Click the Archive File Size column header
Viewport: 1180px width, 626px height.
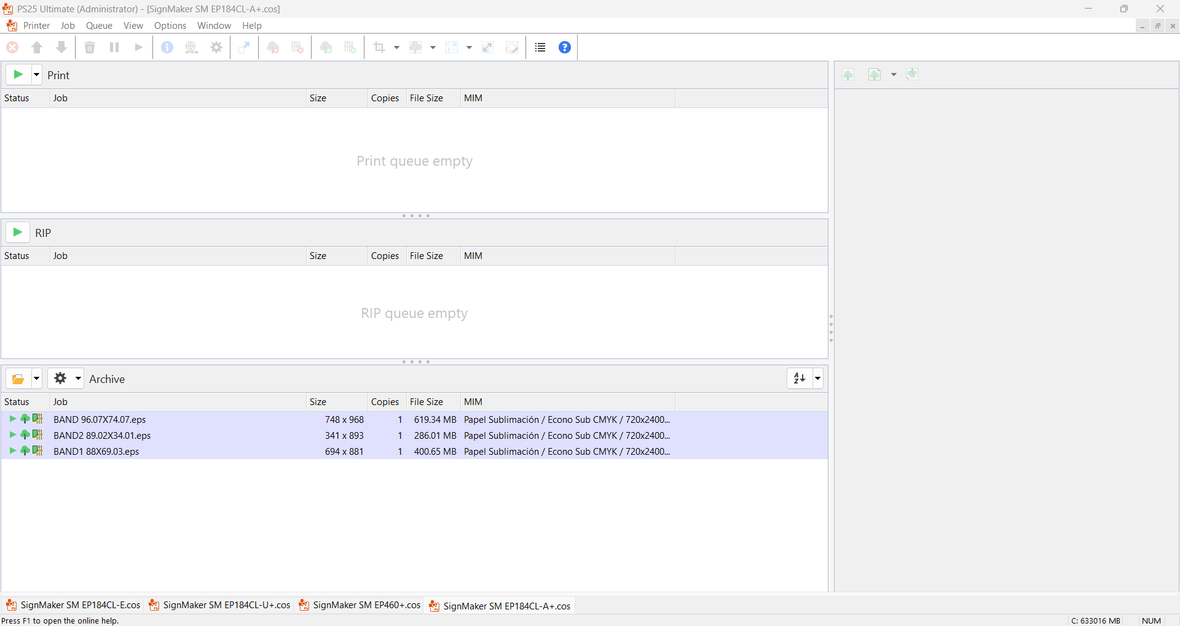tap(433, 402)
